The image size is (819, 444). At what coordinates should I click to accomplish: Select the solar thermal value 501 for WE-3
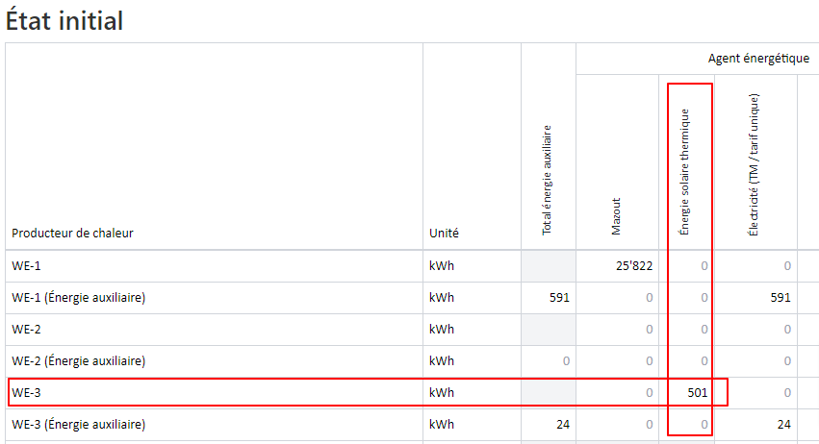[x=697, y=393]
